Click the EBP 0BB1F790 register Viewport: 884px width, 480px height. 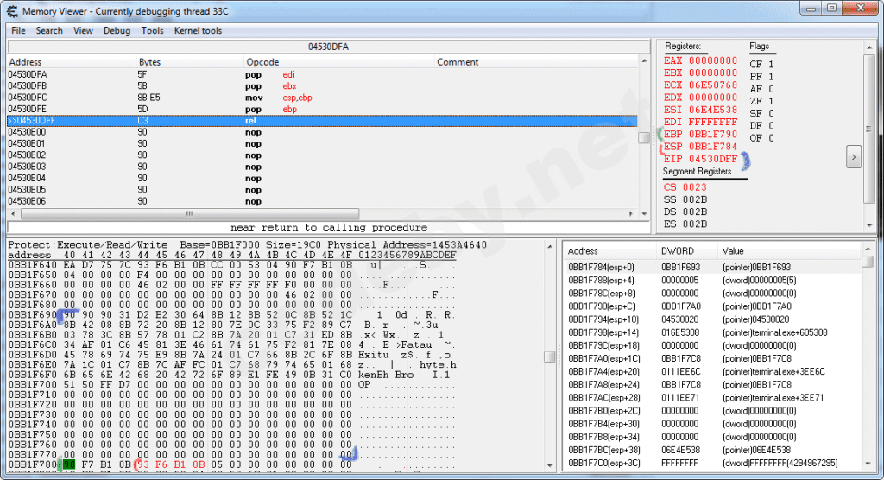click(700, 134)
